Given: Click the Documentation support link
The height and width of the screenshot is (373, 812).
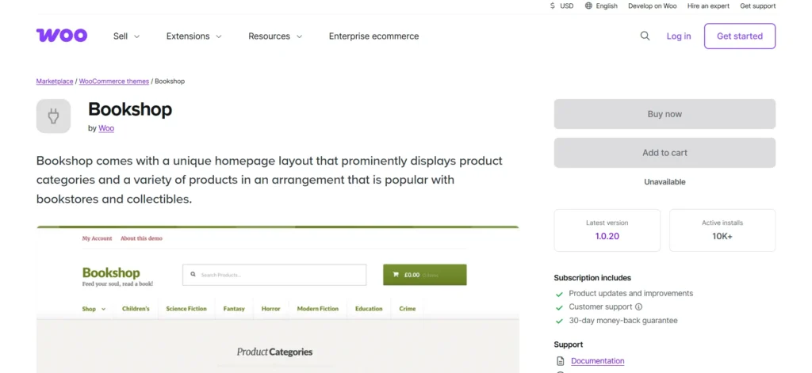Looking at the screenshot, I should pyautogui.click(x=597, y=361).
